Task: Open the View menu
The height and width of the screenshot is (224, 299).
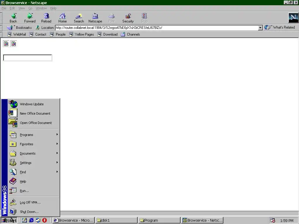Action: [x=22, y=8]
